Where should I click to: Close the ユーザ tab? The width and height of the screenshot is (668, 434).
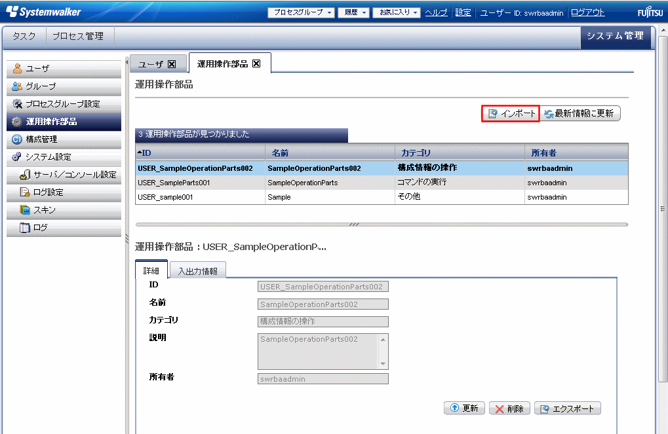(x=172, y=63)
